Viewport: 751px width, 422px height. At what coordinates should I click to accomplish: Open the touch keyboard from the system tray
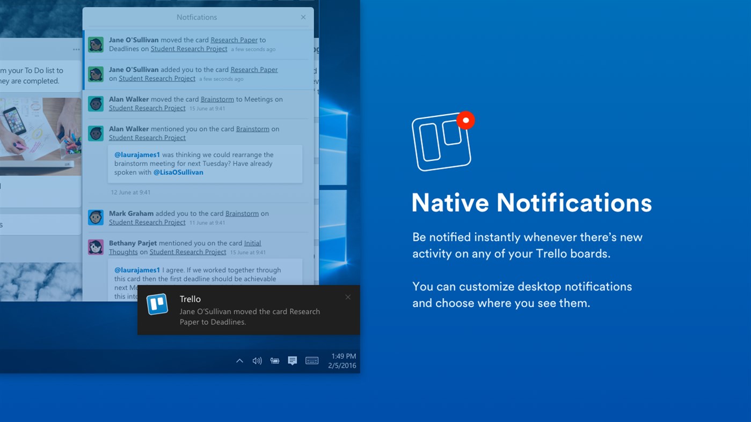312,360
